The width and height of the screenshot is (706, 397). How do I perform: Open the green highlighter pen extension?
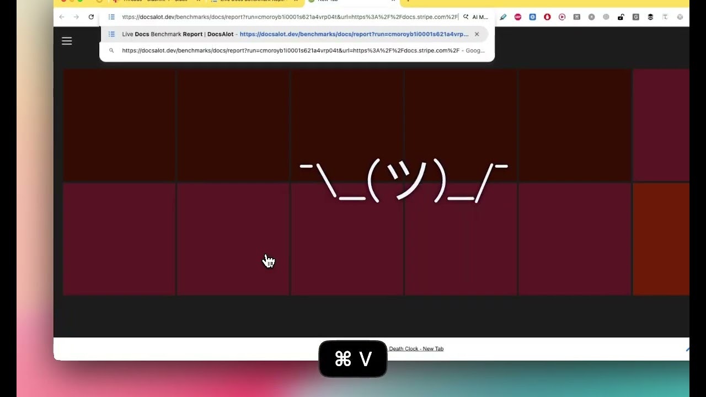coord(503,17)
